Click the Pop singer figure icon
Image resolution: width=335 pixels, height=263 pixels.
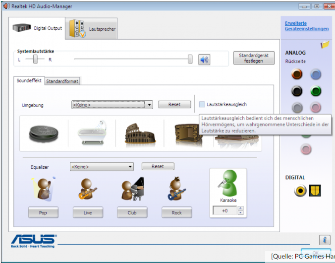(x=44, y=190)
